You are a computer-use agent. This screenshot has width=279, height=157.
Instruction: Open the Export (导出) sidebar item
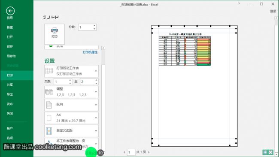10,94
